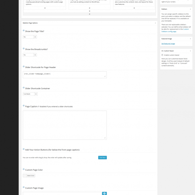Collapse the VC: Custom Teaser panel
This screenshot has height=195, width=195.
click(x=191, y=51)
